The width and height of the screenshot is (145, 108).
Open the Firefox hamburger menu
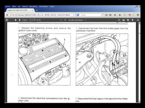pos(138,15)
